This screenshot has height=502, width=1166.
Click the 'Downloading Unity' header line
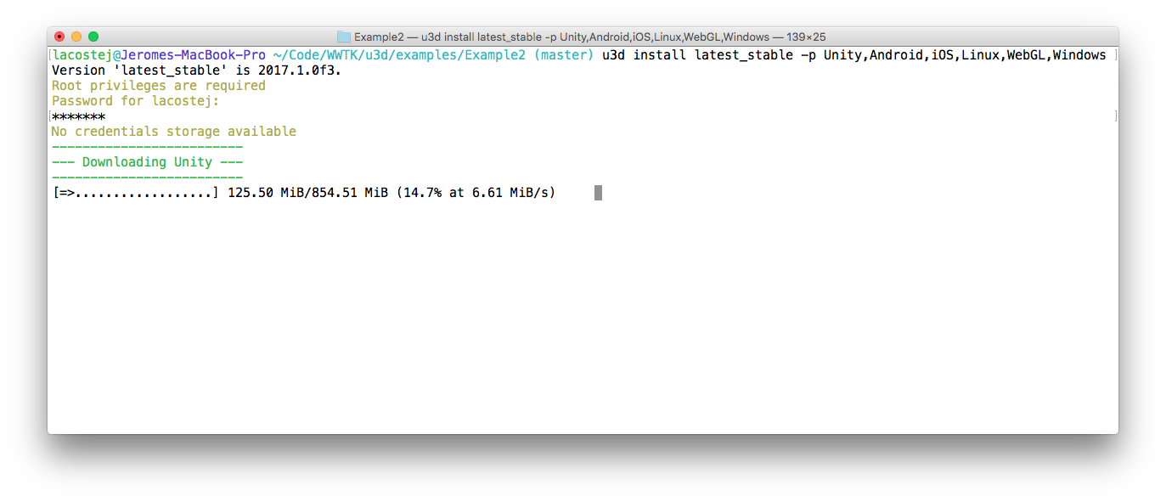(x=147, y=162)
